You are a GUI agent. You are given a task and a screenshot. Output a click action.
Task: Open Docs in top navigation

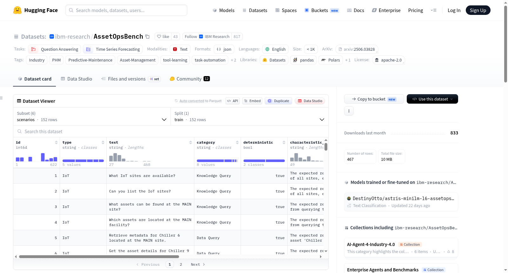(x=356, y=10)
